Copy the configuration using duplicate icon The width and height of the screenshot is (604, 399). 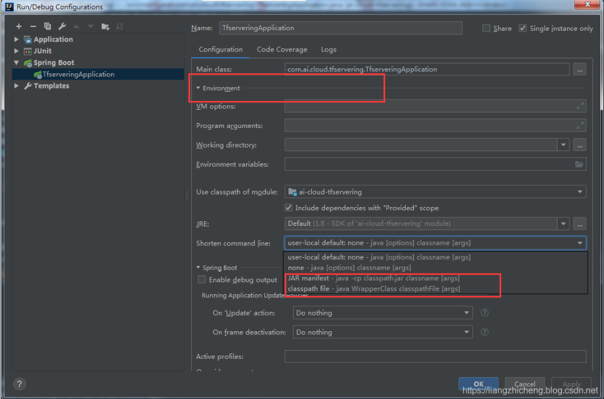coord(48,26)
